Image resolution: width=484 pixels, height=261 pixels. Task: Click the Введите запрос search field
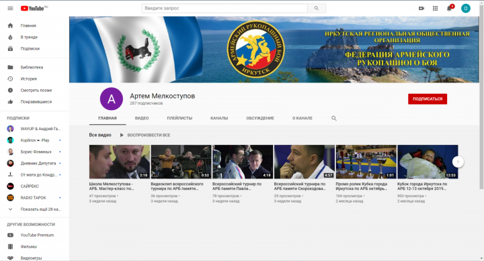coord(225,8)
